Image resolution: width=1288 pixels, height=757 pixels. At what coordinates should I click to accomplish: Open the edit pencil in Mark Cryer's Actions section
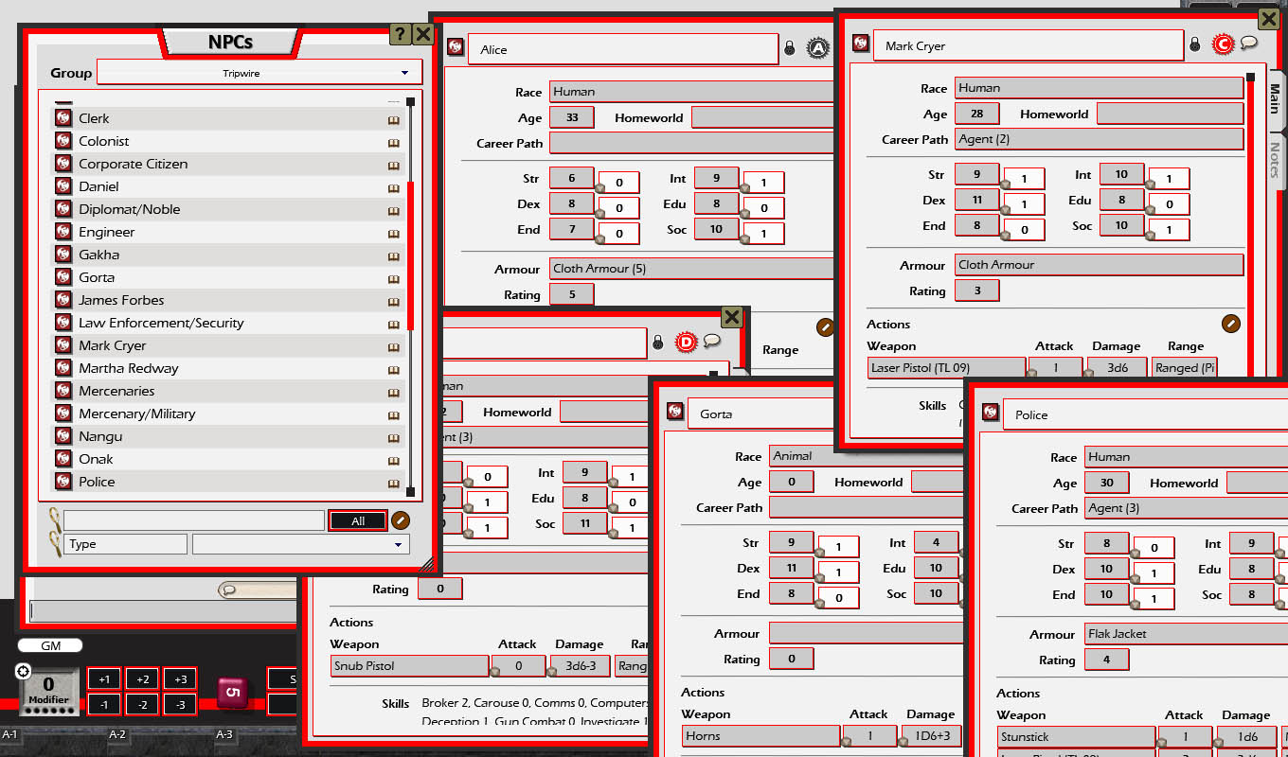(x=1230, y=323)
